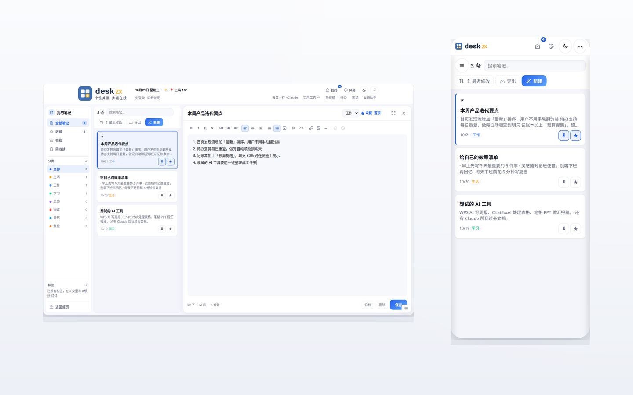This screenshot has height=395, width=633.
Task: Toggle dark mode in the mobile window
Action: click(565, 46)
